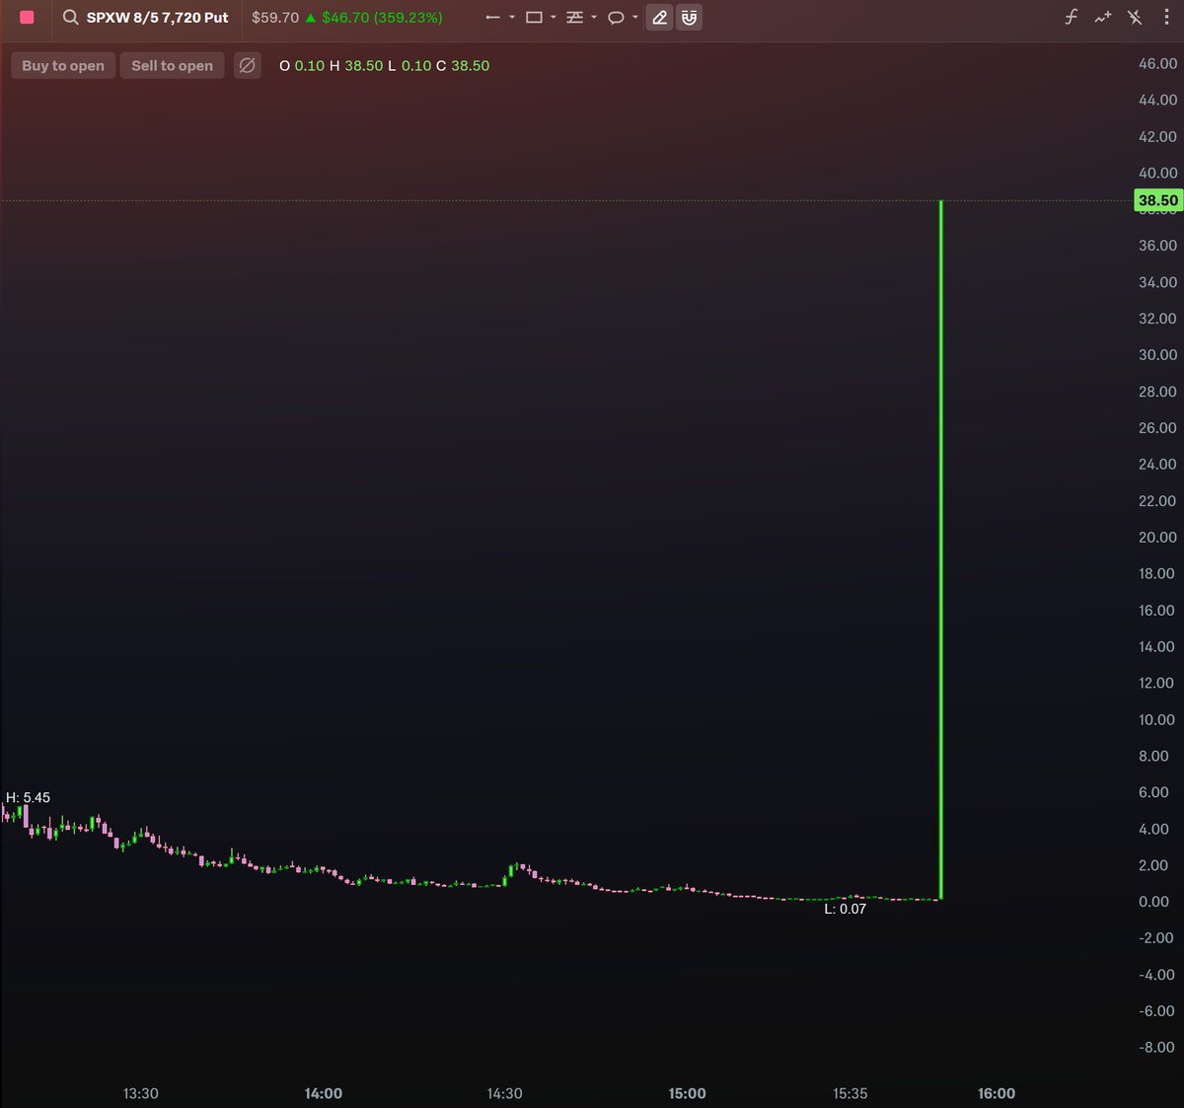This screenshot has width=1184, height=1108.
Task: Click the 38.50 current price label
Action: (1158, 200)
